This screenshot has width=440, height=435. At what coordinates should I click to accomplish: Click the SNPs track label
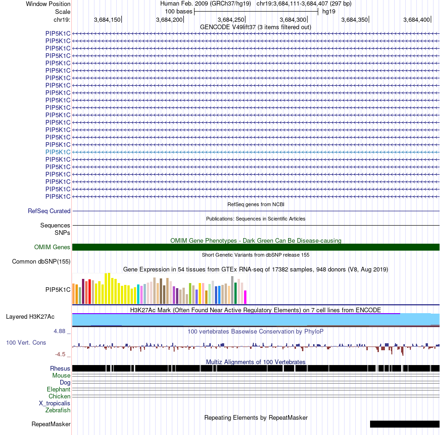[x=63, y=233]
